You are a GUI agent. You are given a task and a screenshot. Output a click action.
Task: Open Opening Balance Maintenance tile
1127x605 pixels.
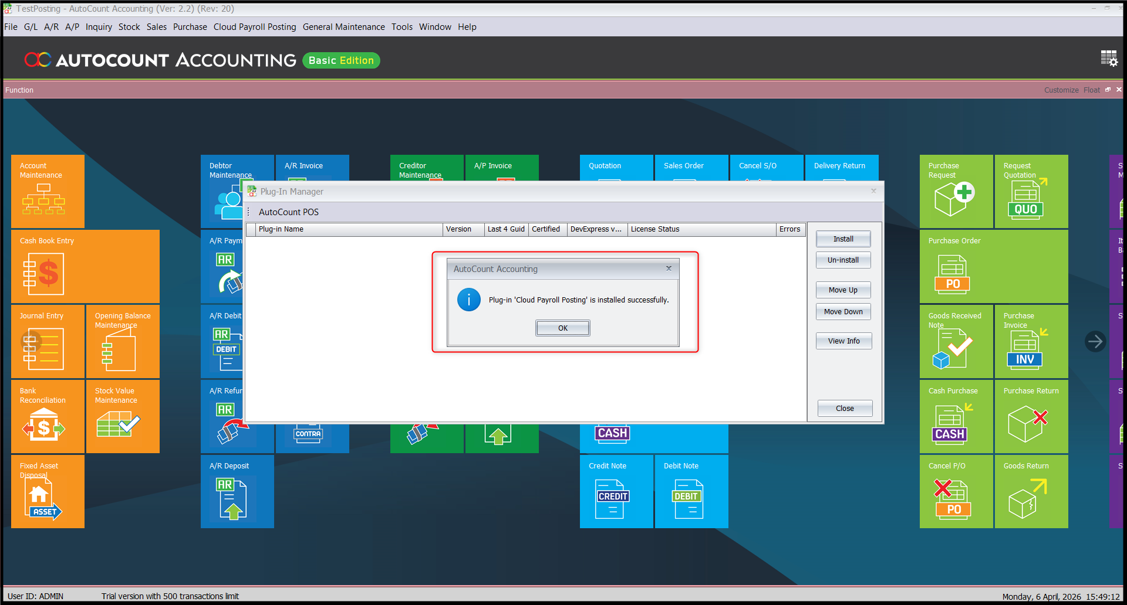pos(123,341)
